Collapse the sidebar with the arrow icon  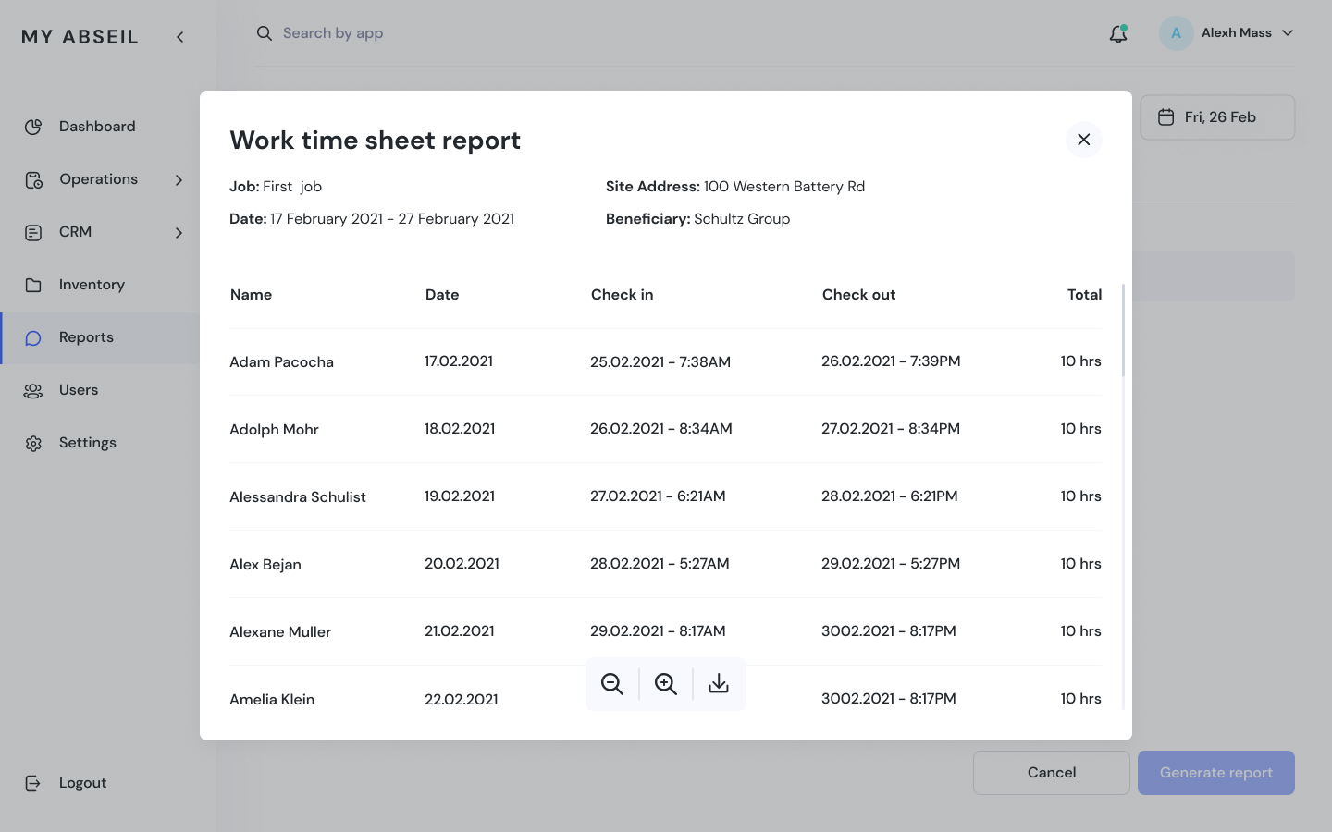(x=180, y=37)
